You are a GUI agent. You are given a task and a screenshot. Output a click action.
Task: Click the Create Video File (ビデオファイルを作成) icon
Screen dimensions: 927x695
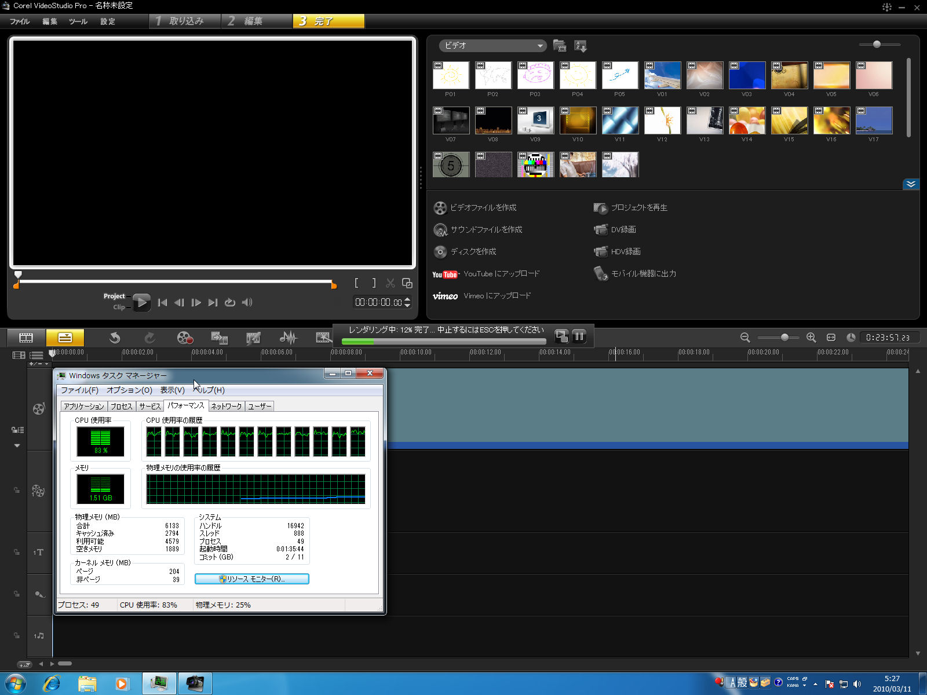coord(440,208)
